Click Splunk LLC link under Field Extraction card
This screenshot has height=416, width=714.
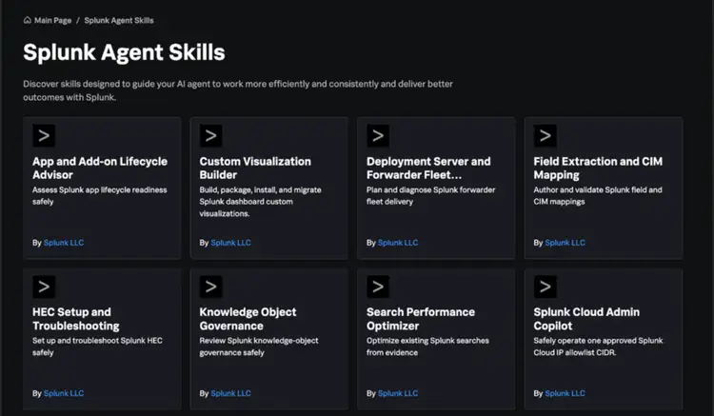pos(565,243)
